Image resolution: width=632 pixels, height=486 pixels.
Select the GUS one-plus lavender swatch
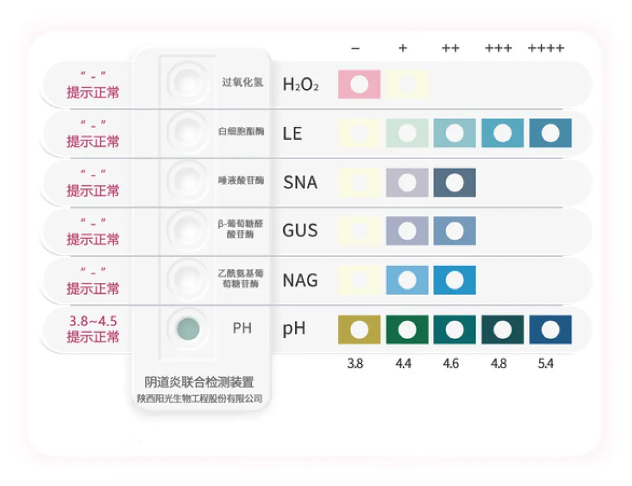(407, 231)
